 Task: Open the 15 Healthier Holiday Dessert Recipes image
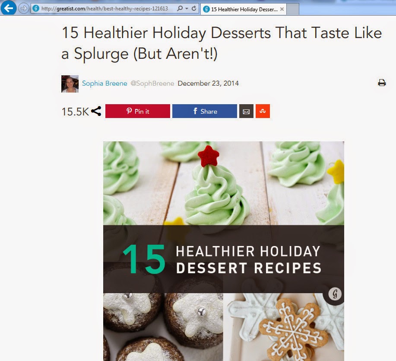click(224, 251)
